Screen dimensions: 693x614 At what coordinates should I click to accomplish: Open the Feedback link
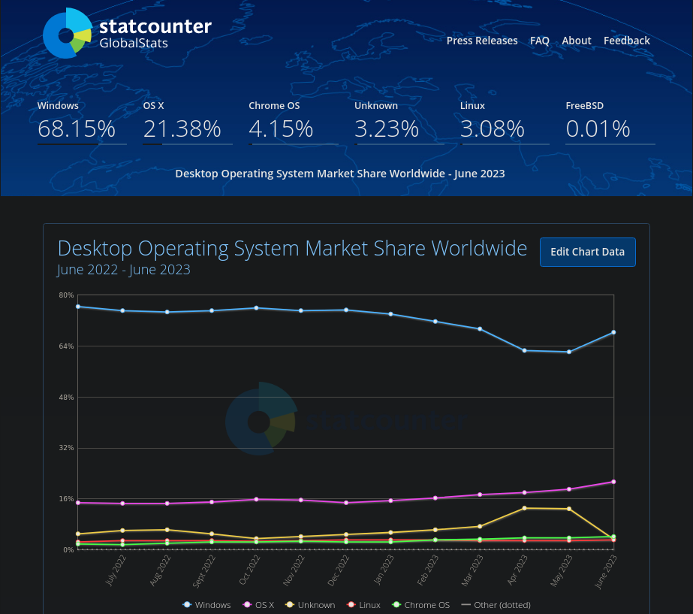tap(627, 41)
